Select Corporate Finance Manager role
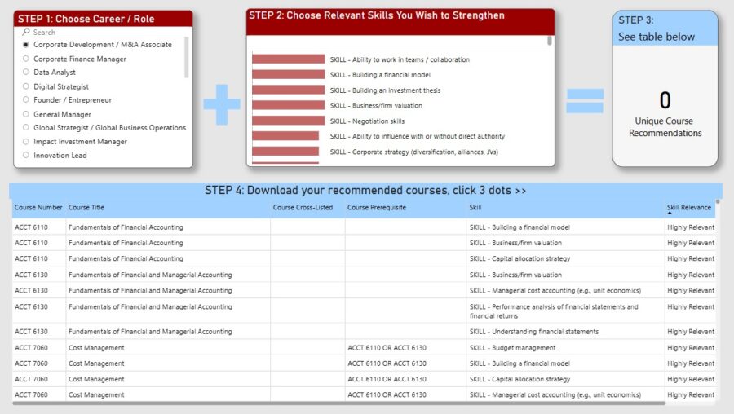 tap(74, 59)
